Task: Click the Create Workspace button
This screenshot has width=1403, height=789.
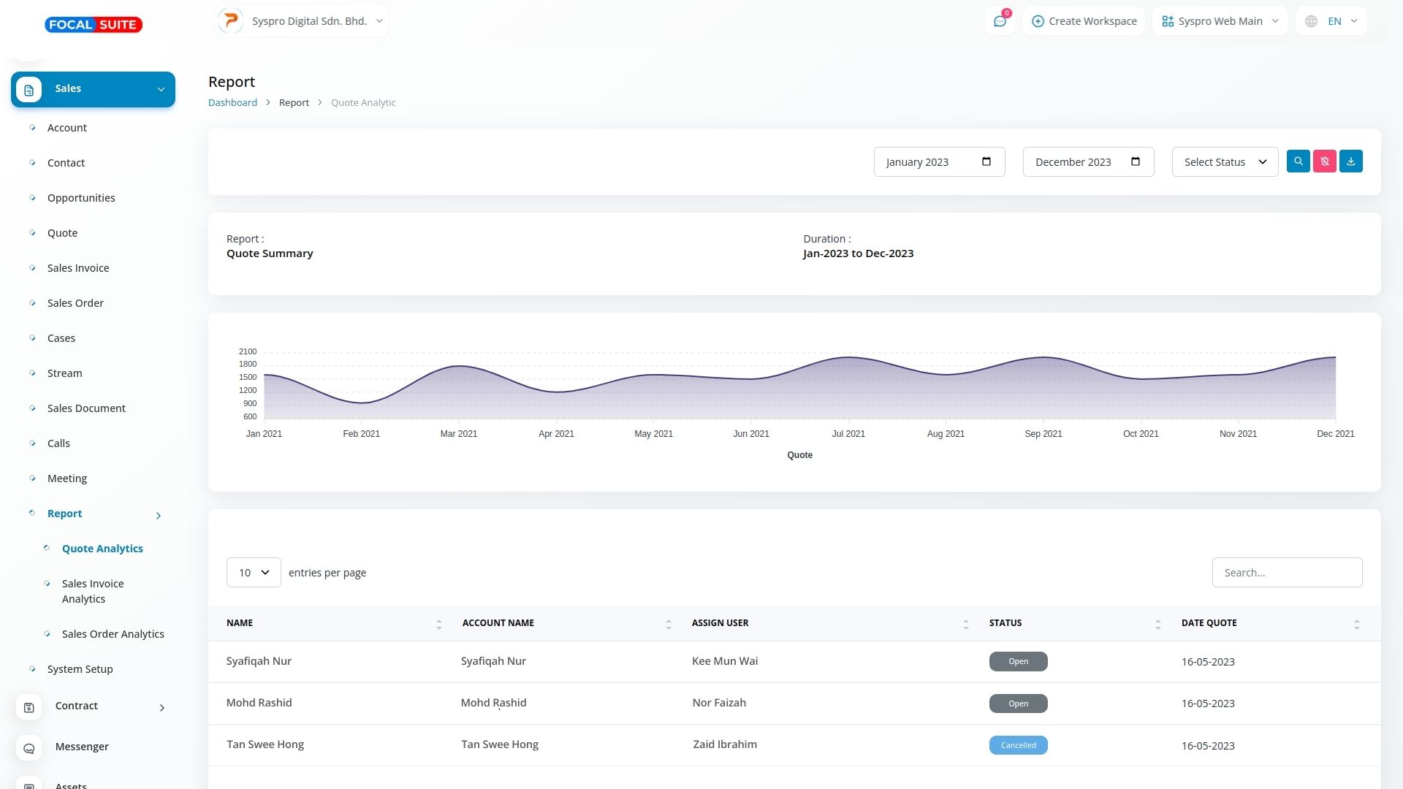Action: click(1084, 21)
